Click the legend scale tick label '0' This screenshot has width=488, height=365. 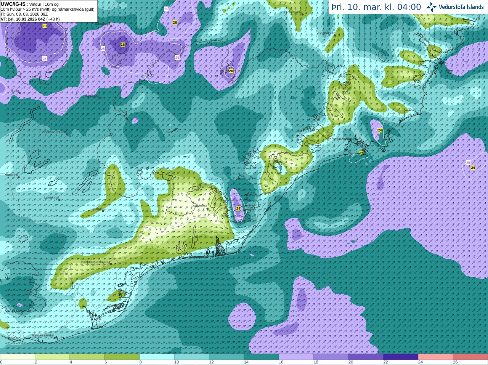pyautogui.click(x=1, y=362)
